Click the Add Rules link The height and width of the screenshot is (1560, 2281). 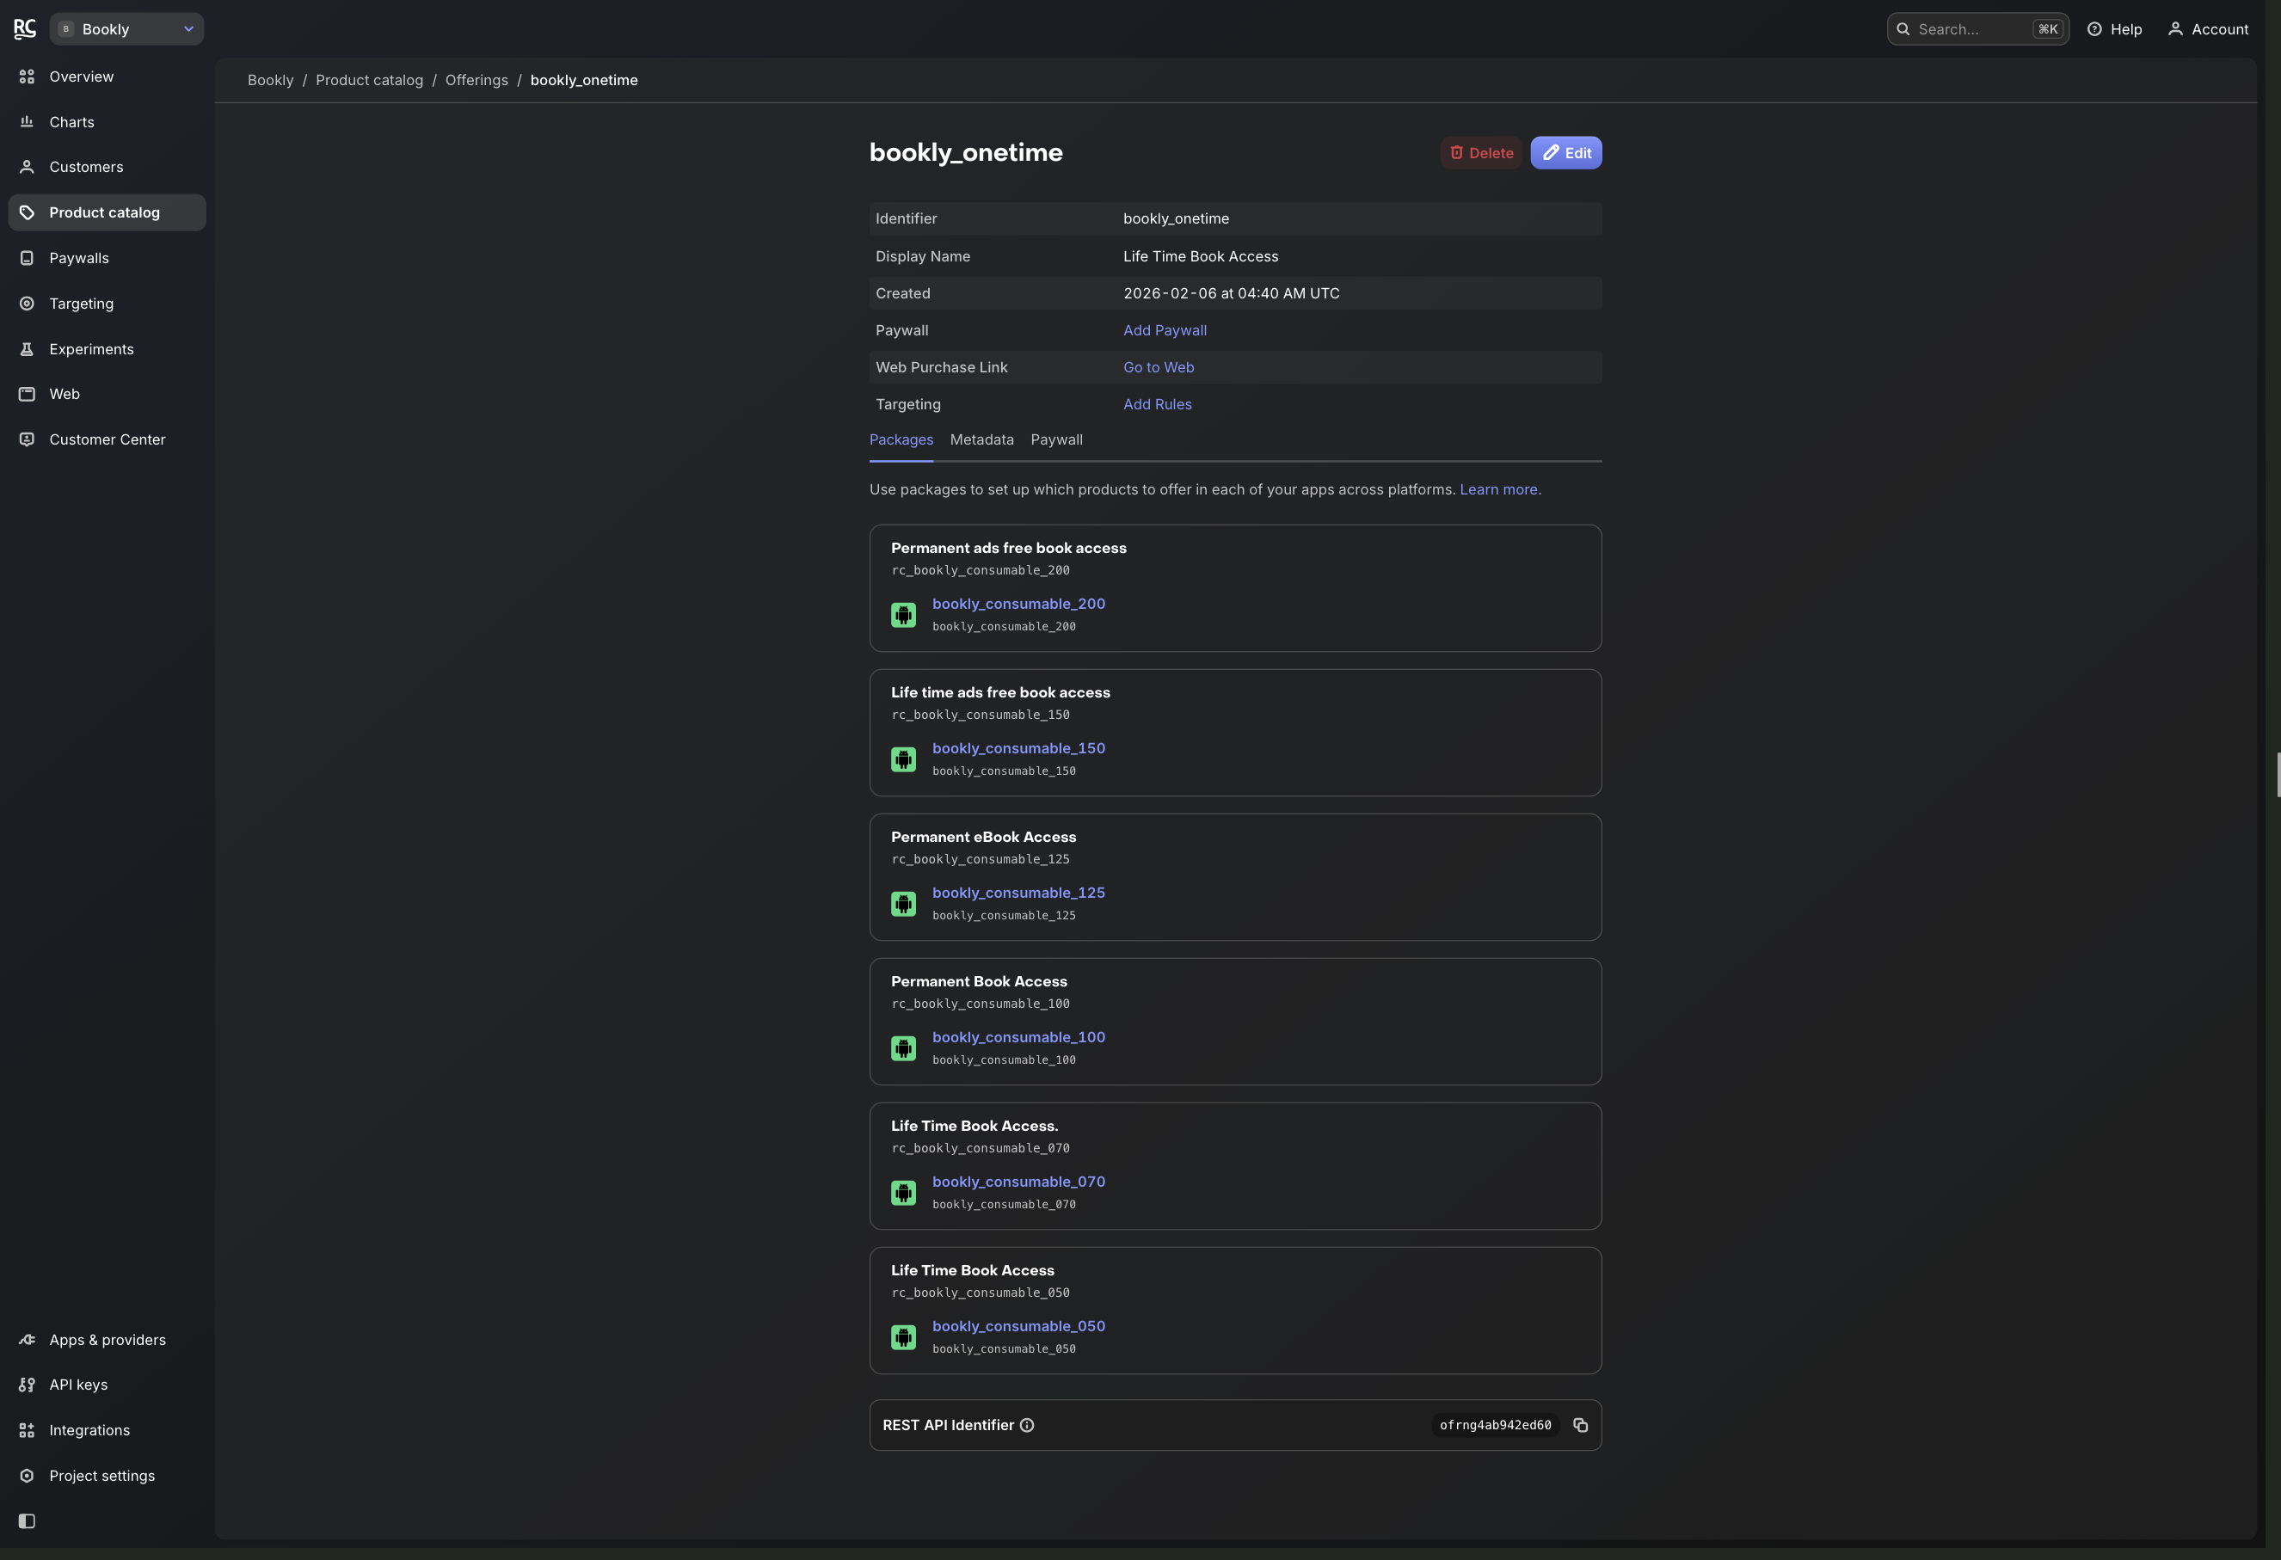(1157, 404)
